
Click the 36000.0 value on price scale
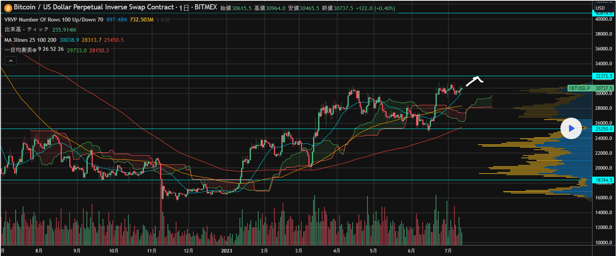point(603,49)
